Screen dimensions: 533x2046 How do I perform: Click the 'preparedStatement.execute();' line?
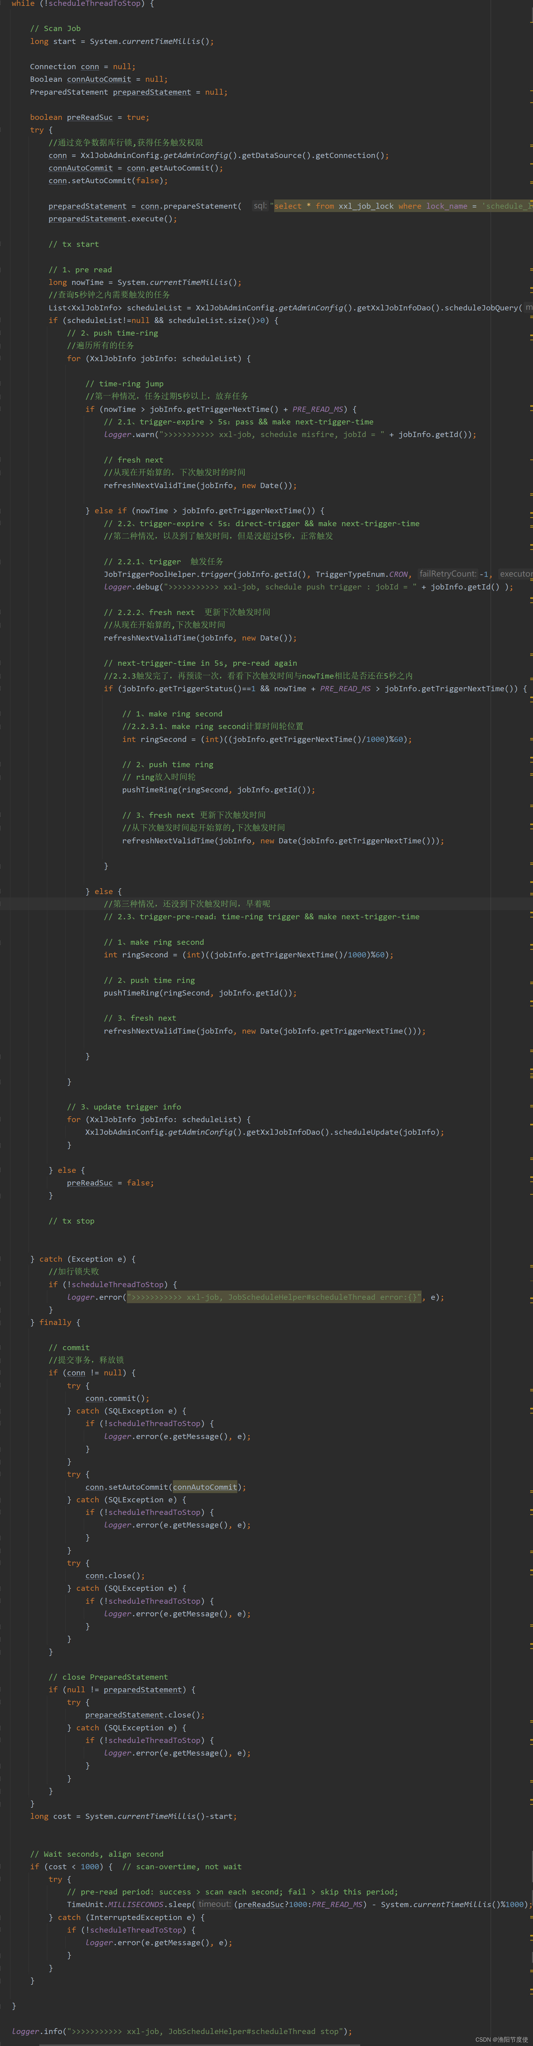(x=113, y=219)
